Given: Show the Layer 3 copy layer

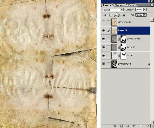Looking at the screenshot, I should tap(104, 22).
